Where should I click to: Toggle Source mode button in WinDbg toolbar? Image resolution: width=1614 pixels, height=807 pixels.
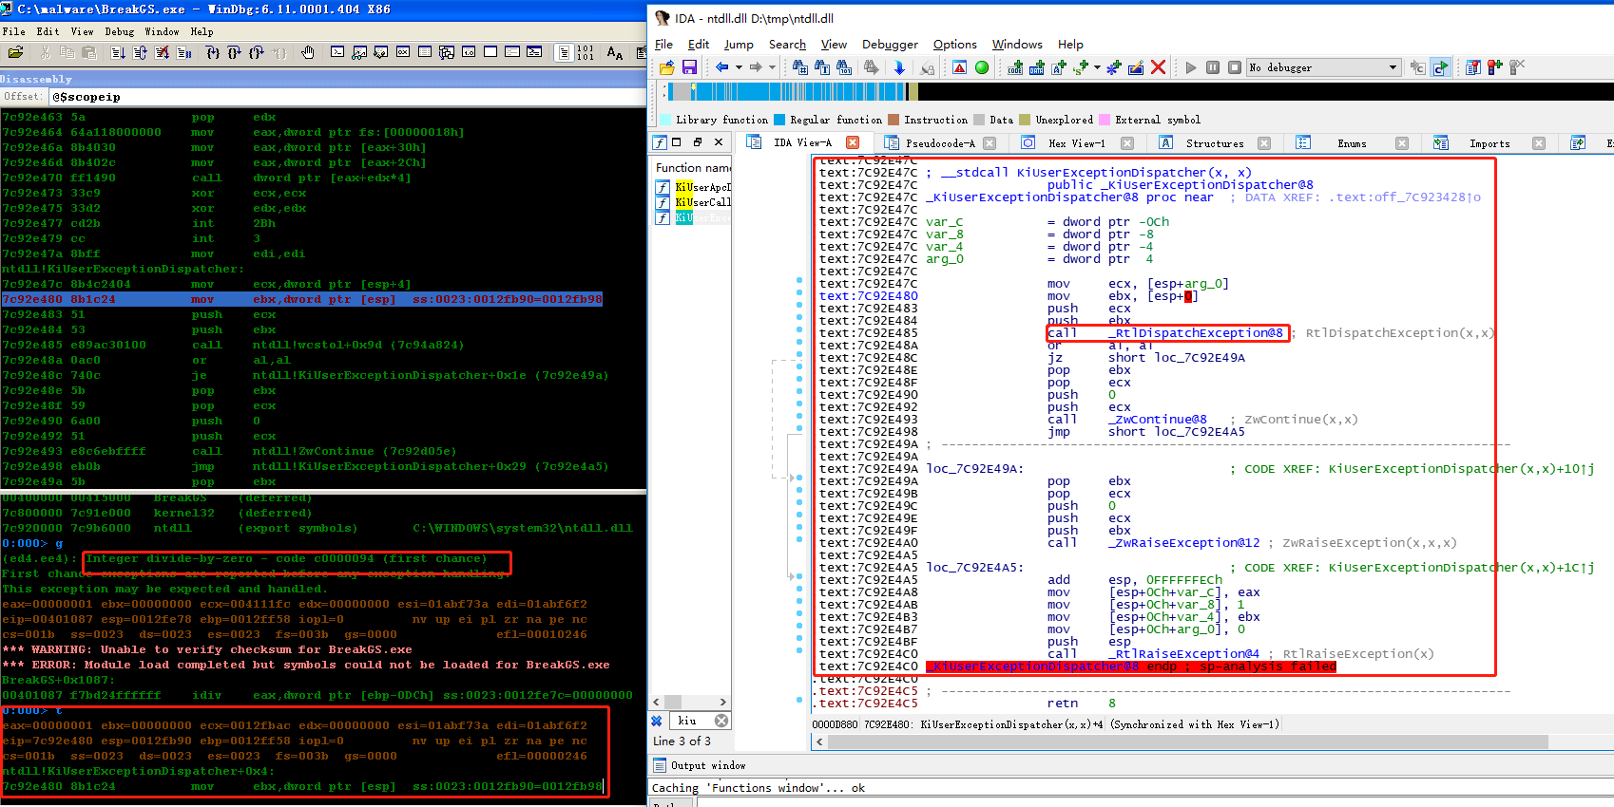pos(563,52)
